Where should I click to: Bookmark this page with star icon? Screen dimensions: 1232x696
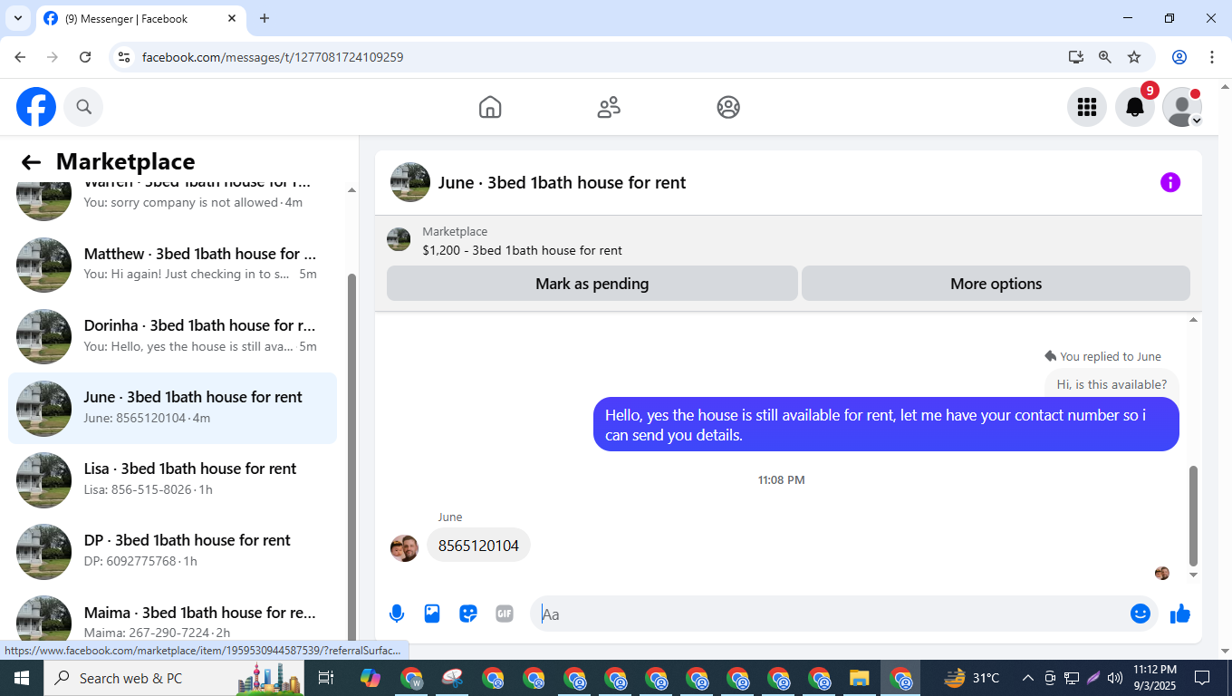pos(1134,57)
